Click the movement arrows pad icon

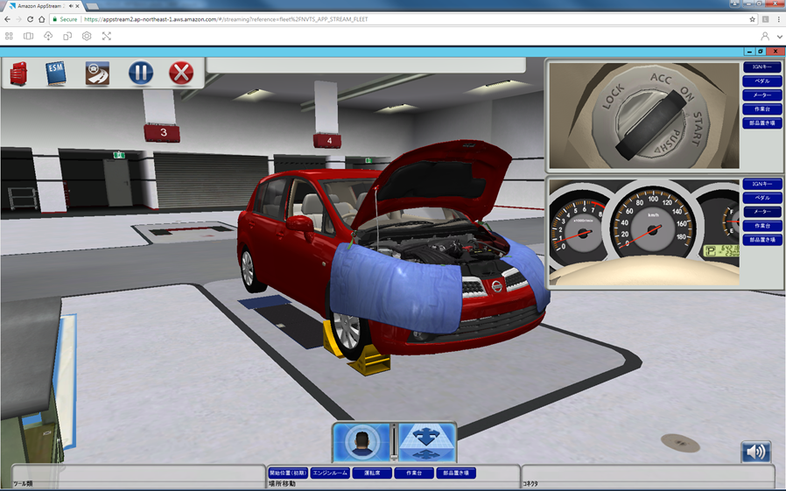pos(427,442)
